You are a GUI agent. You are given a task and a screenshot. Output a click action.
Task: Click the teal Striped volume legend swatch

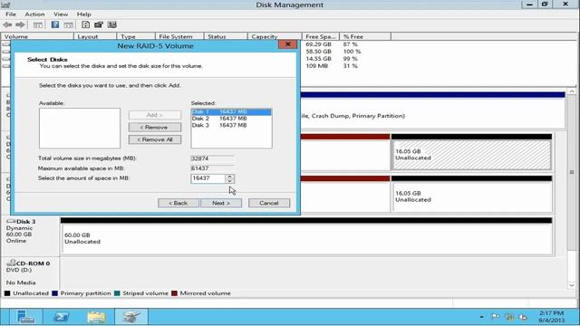[x=117, y=293]
